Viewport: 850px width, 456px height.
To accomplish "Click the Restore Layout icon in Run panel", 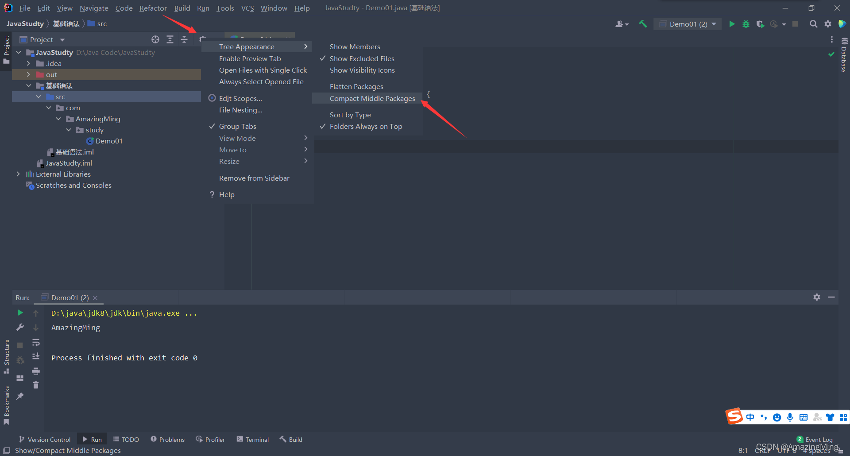I will (20, 378).
